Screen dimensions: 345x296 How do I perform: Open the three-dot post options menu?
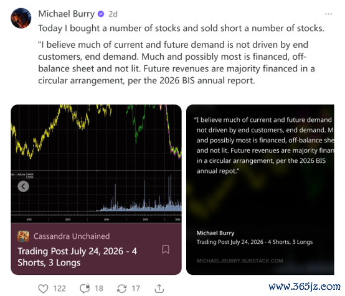(328, 14)
